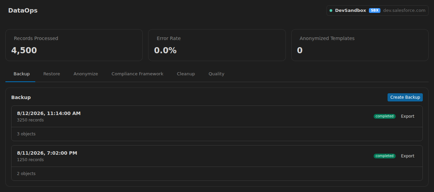Viewport: 434px width, 192px height.
Task: Export the 8/11/2026 backup
Action: 408,156
